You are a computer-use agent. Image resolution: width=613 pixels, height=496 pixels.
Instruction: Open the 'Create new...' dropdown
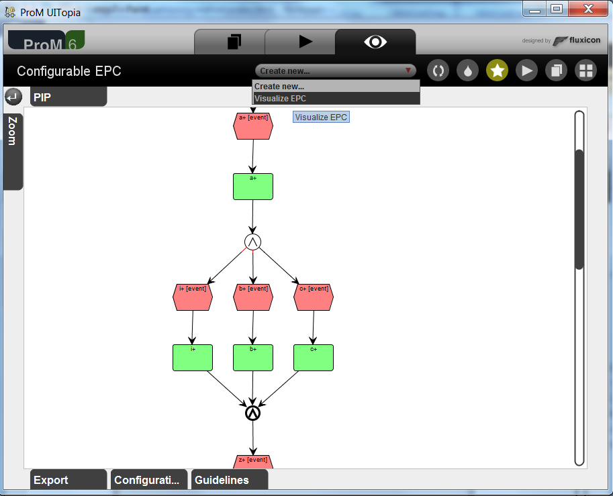(x=336, y=70)
